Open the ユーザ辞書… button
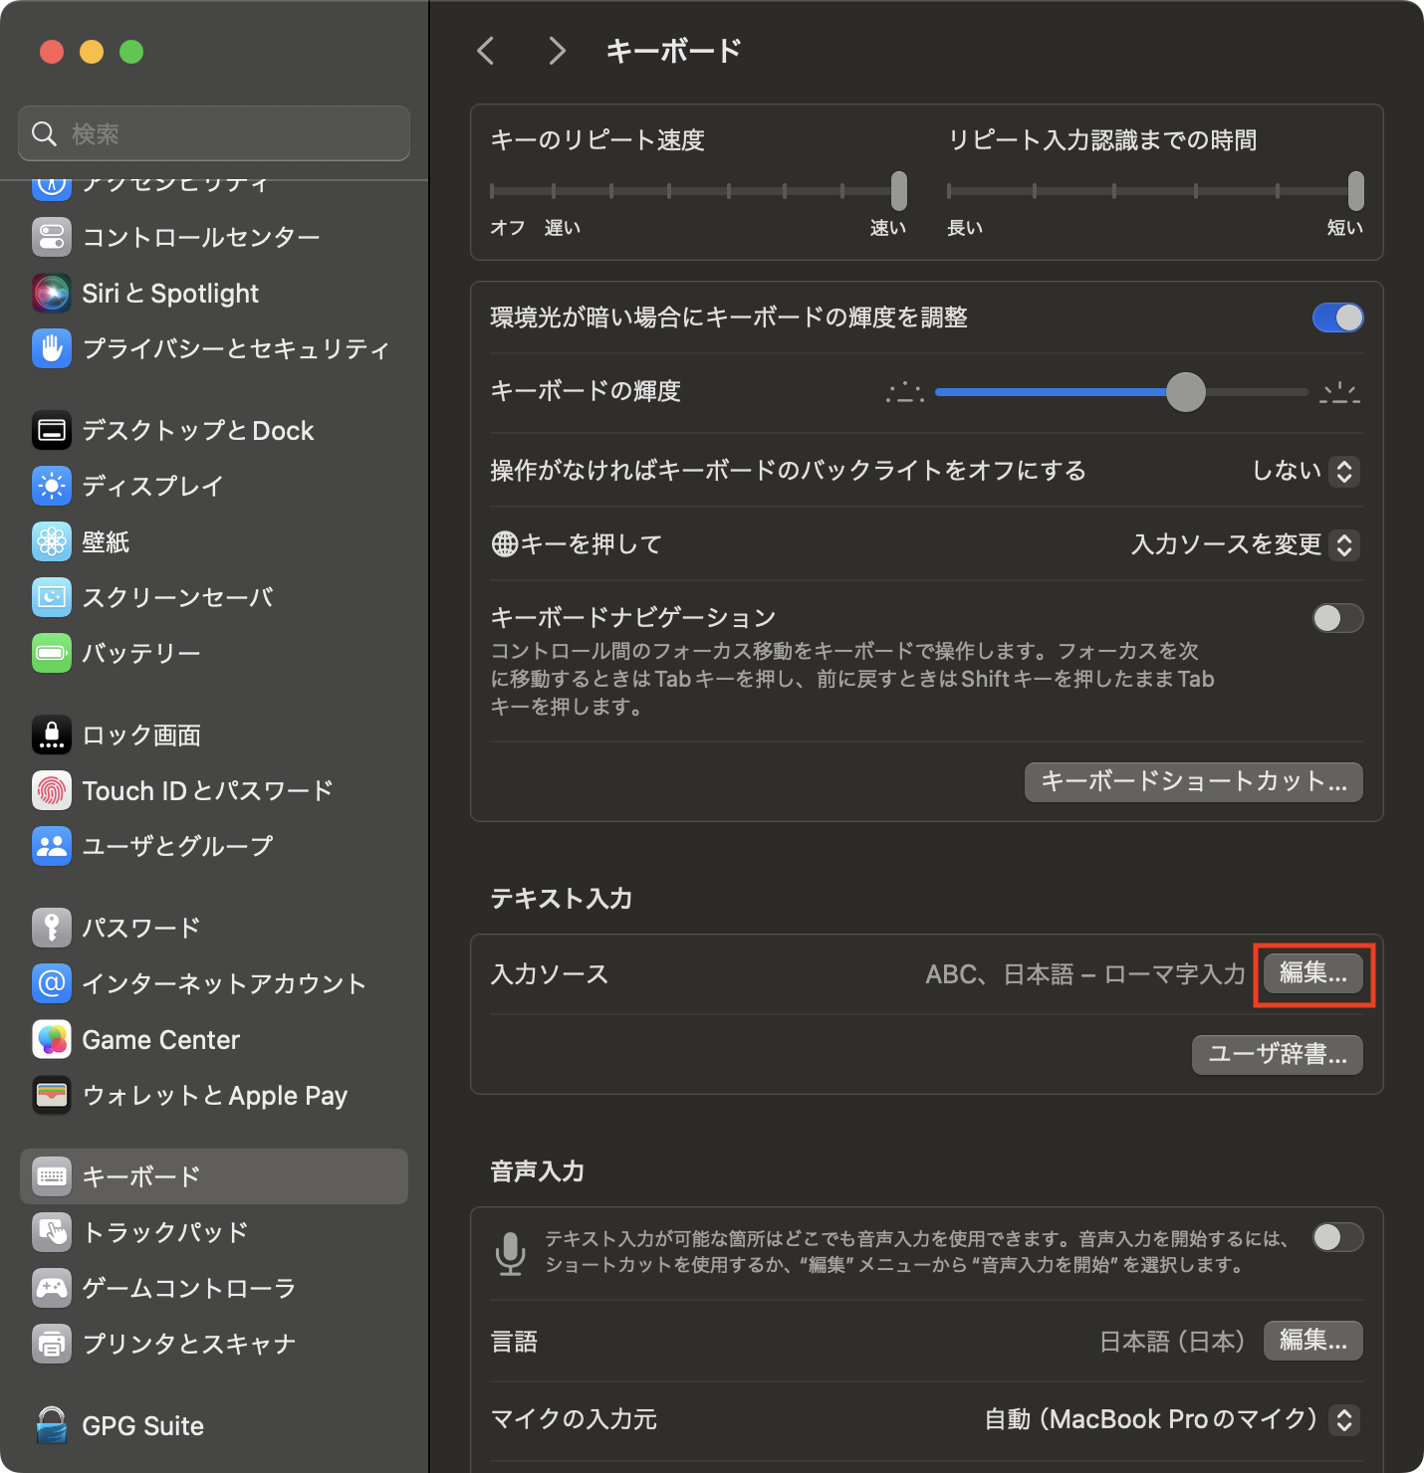The height and width of the screenshot is (1473, 1424). click(x=1278, y=1055)
